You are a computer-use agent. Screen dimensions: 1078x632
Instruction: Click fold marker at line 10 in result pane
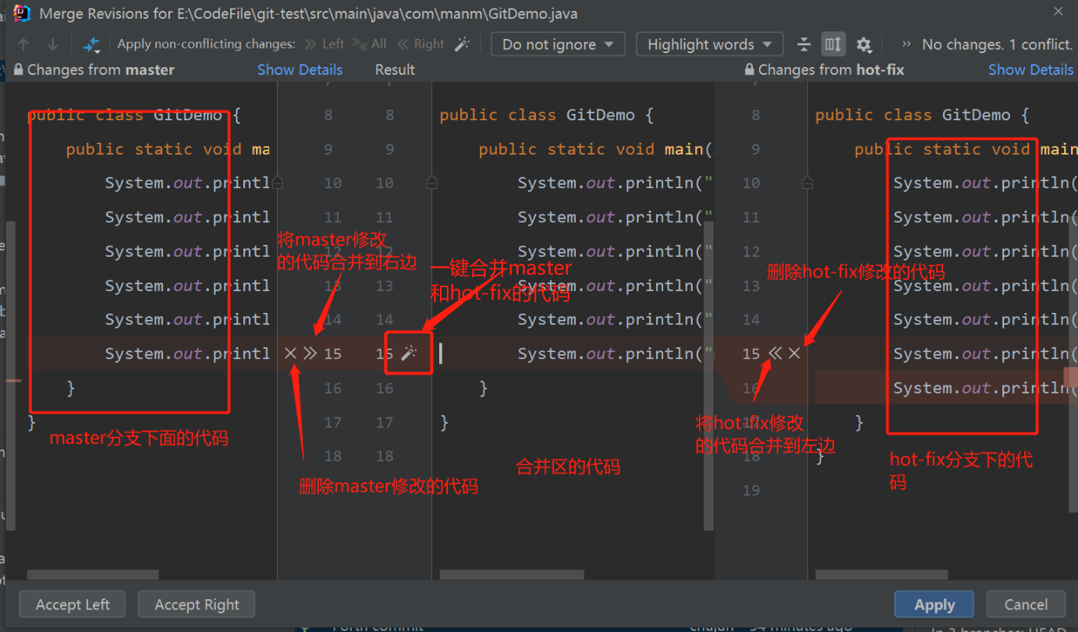coord(432,183)
